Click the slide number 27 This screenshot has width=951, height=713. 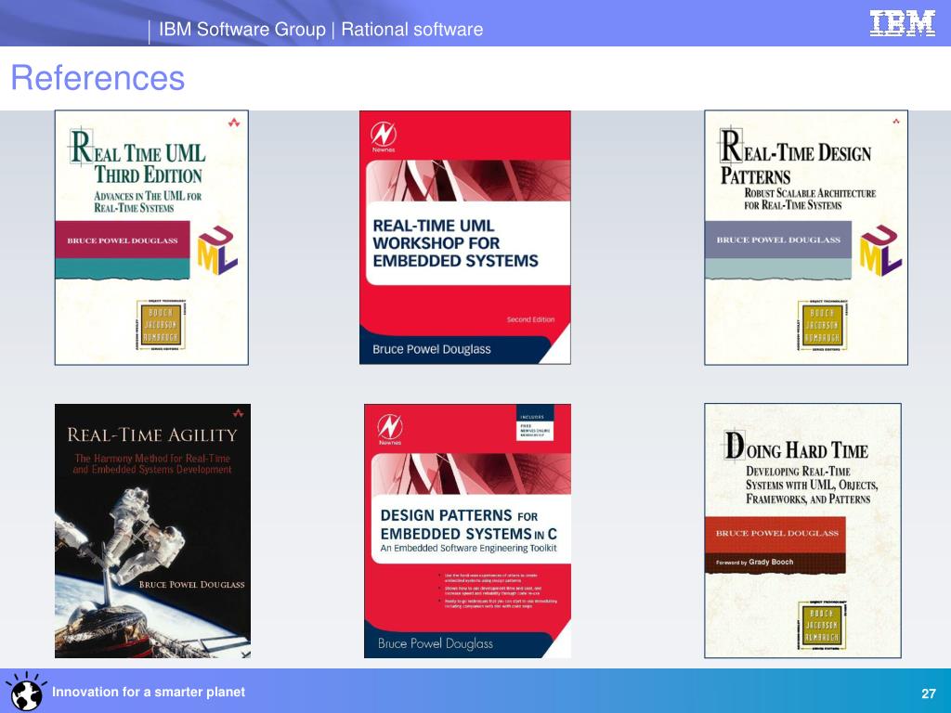click(929, 694)
